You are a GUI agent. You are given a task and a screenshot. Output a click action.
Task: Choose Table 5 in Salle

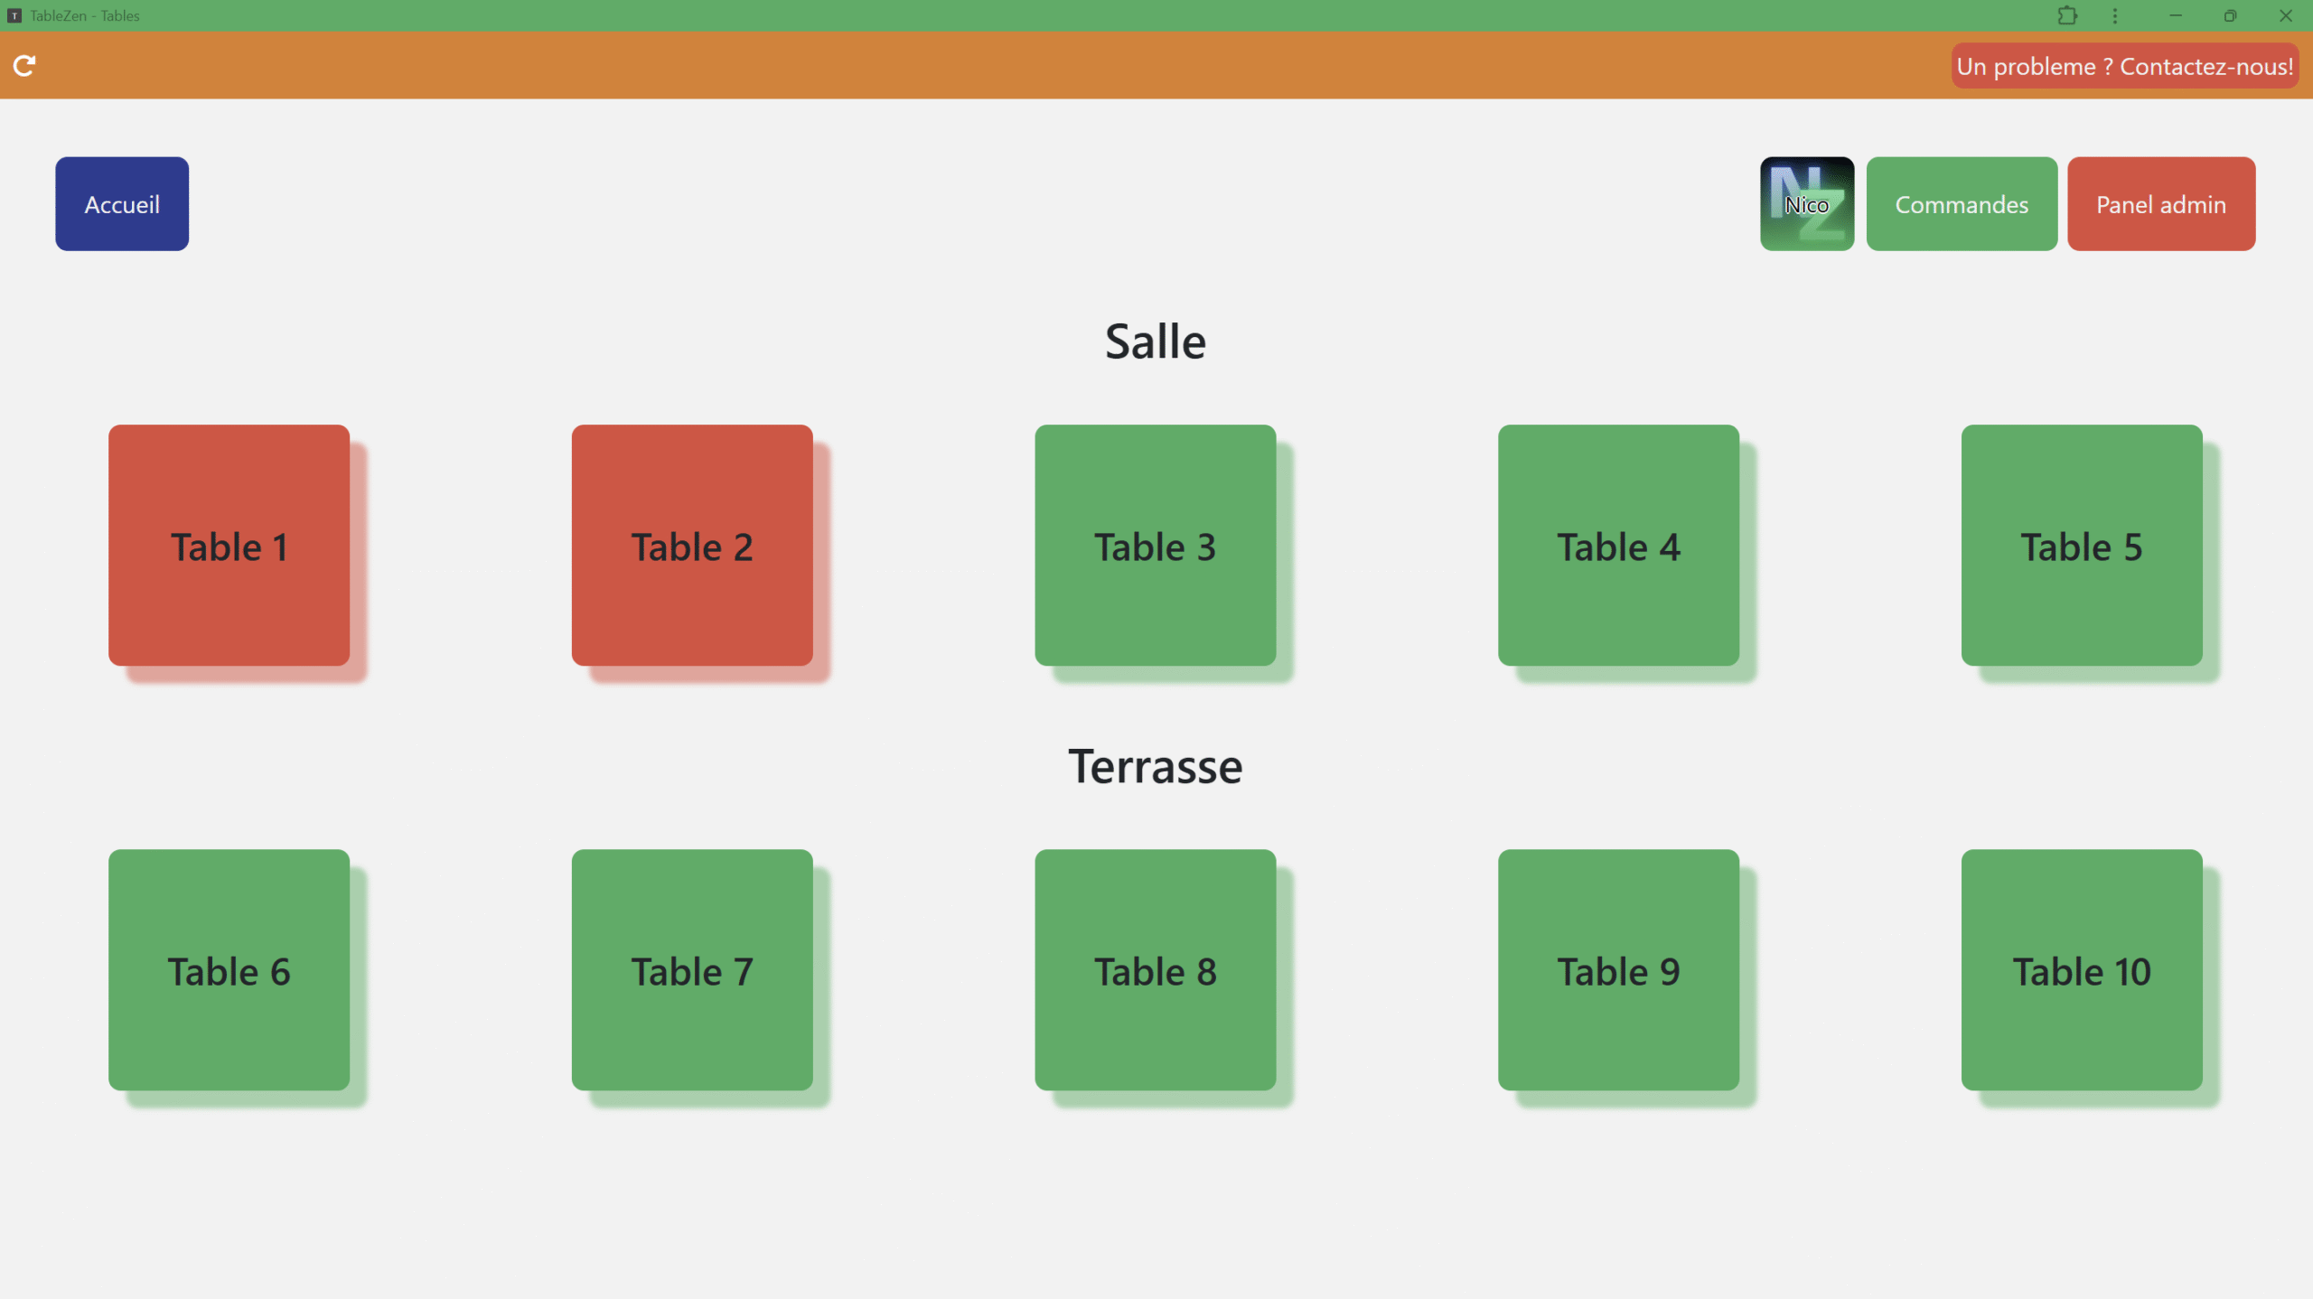pos(2081,546)
